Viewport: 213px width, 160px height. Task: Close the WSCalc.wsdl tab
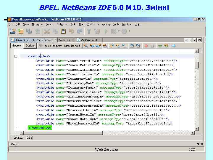coord(100,40)
